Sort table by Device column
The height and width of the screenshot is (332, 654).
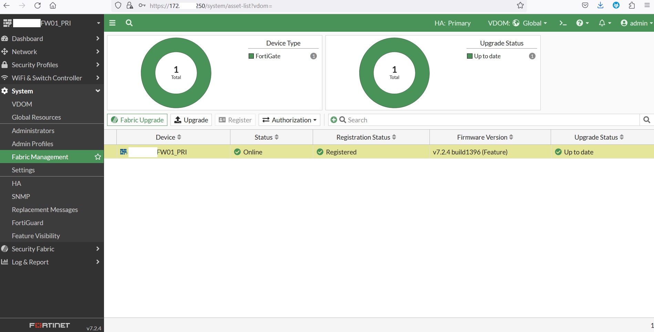pyautogui.click(x=173, y=137)
